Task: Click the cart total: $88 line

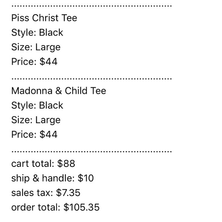Action: (43, 163)
